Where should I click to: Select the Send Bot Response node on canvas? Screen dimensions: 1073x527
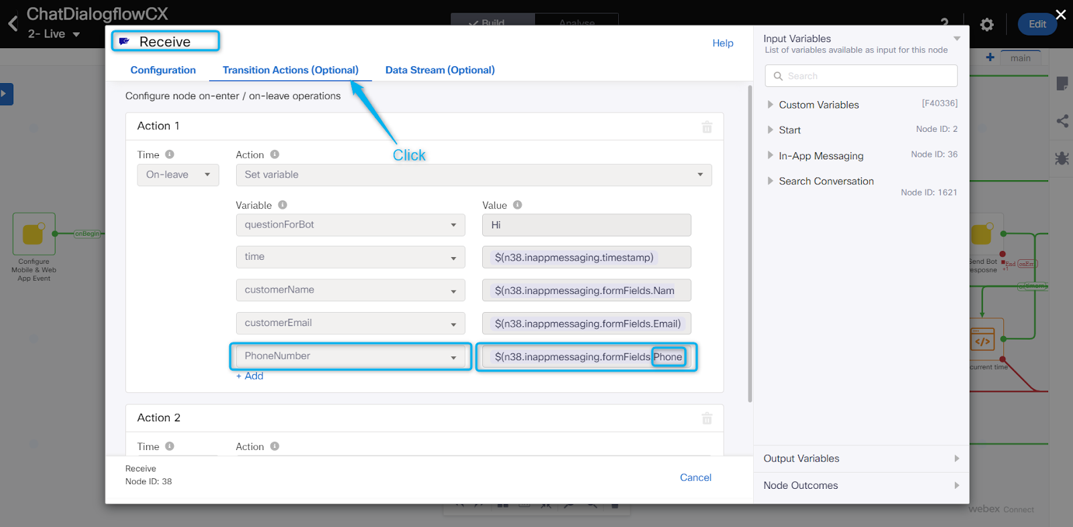(982, 234)
